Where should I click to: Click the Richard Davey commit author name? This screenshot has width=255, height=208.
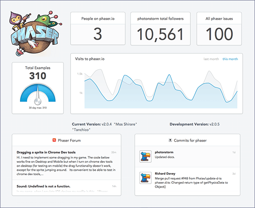click(165, 173)
